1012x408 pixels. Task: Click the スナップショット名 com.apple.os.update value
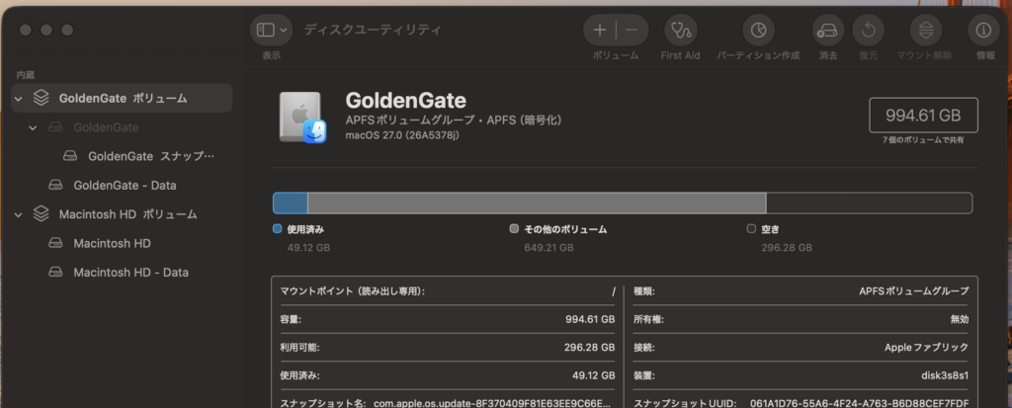click(x=492, y=403)
